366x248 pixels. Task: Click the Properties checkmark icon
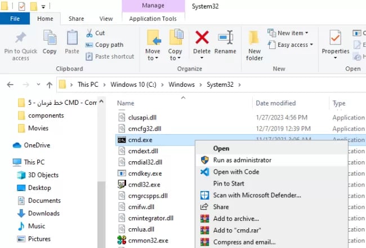click(x=335, y=37)
